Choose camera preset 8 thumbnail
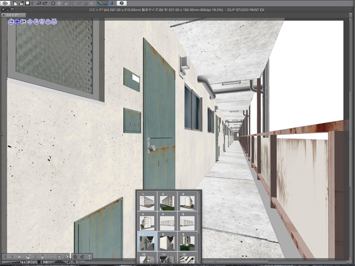This screenshot has height=266, width=355. 167,242
